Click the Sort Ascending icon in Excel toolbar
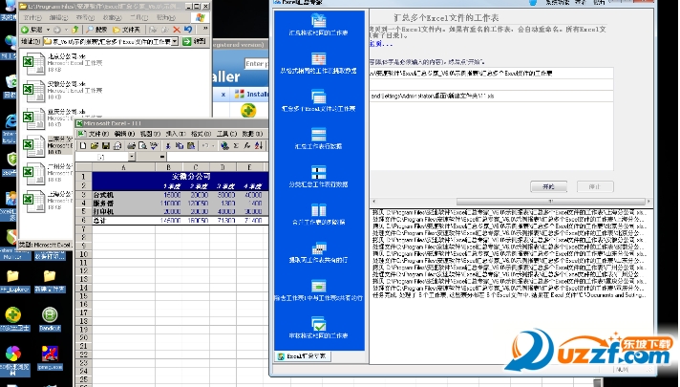Image resolution: width=680 pixels, height=387 pixels. click(x=259, y=146)
